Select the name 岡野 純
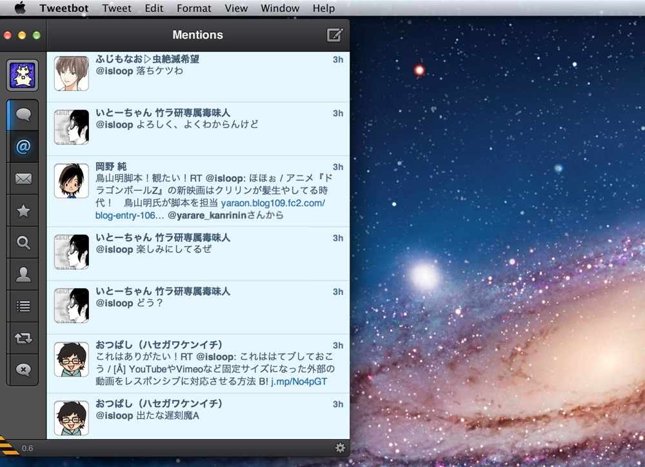Viewport: 645px width, 467px height. point(111,166)
